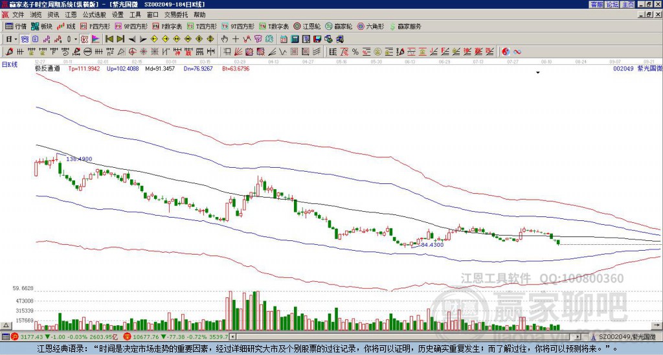663x355 pixels.
Task: Click the 002049 紫光国微 stock label
Action: click(x=637, y=68)
